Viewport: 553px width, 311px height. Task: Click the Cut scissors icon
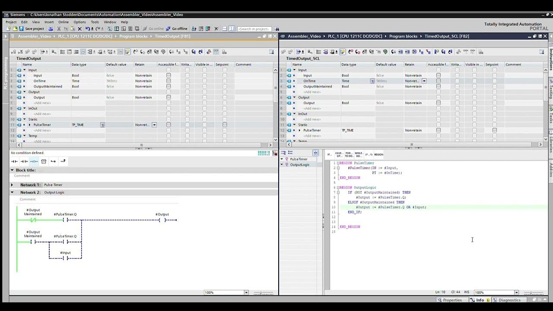point(59,29)
